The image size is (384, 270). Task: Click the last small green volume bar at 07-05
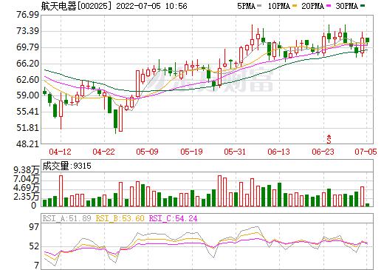click(x=368, y=205)
